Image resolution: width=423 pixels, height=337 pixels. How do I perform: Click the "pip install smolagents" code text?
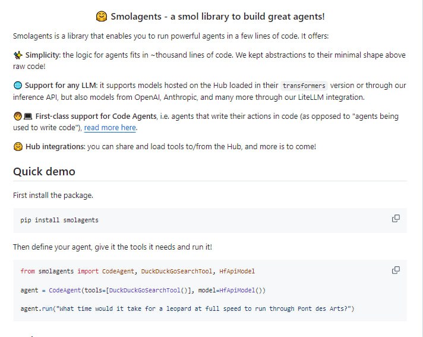pyautogui.click(x=59, y=220)
